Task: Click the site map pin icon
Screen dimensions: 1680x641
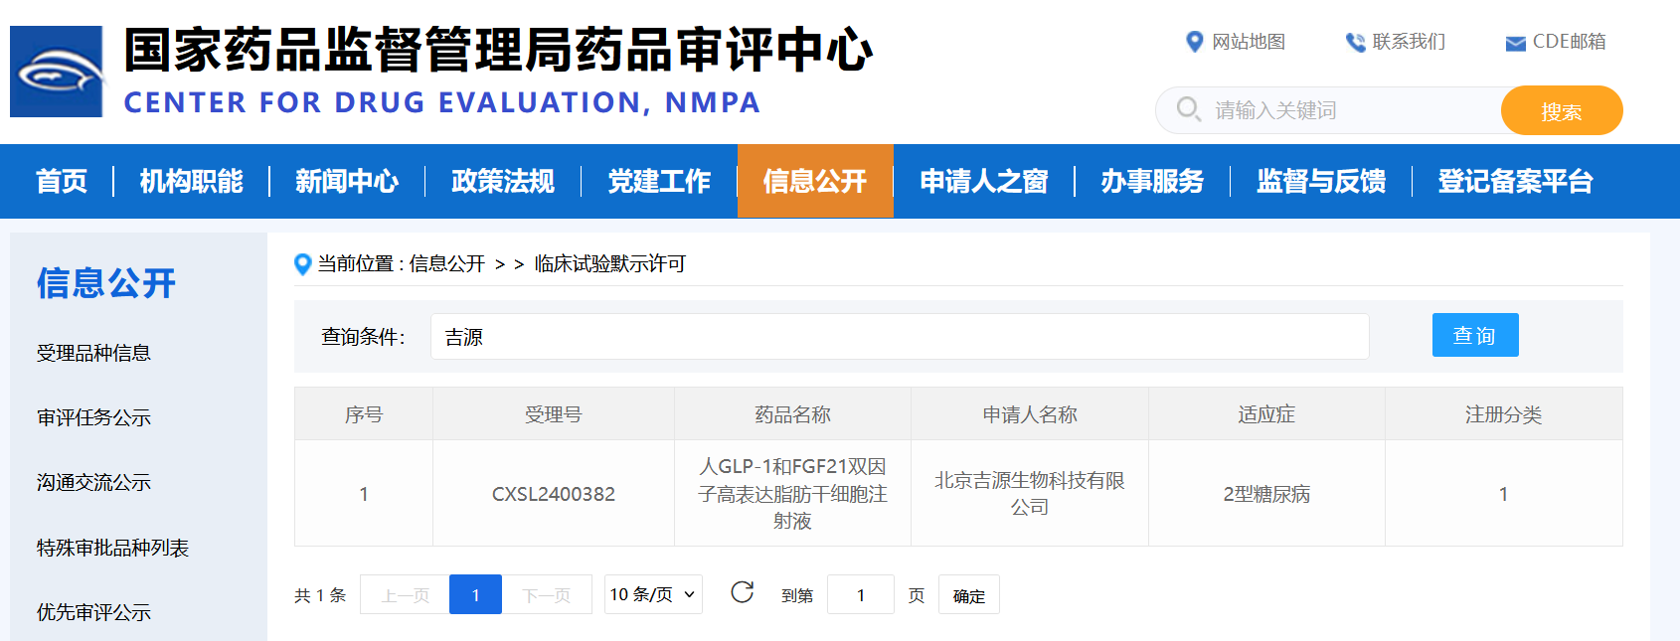Action: click(1195, 42)
